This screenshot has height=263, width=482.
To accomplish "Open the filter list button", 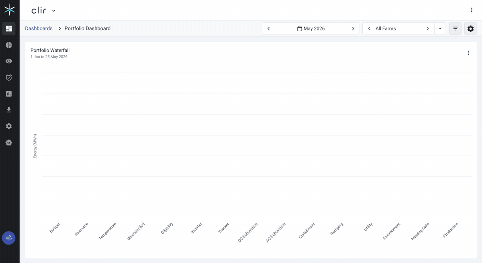I will [x=455, y=28].
